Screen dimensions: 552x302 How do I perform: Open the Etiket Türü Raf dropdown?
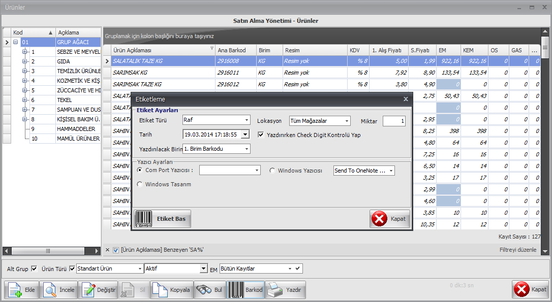(217, 121)
